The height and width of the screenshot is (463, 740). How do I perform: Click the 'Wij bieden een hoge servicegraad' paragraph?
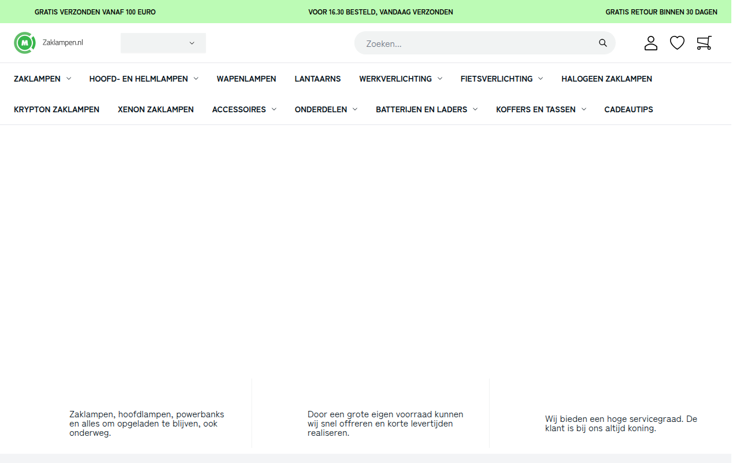pos(621,424)
